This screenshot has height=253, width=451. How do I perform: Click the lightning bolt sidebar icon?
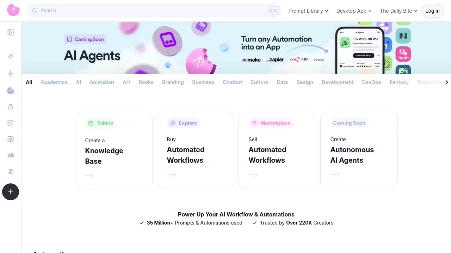pos(11,56)
